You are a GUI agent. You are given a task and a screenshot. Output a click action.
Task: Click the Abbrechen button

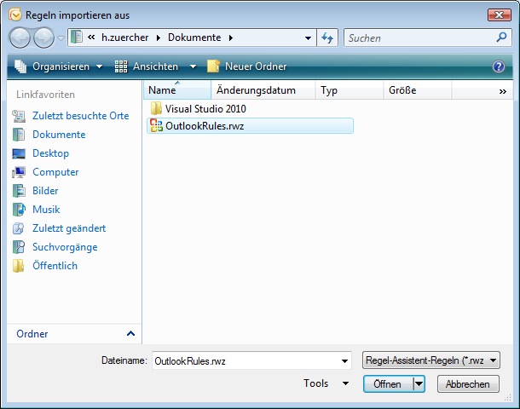click(468, 383)
